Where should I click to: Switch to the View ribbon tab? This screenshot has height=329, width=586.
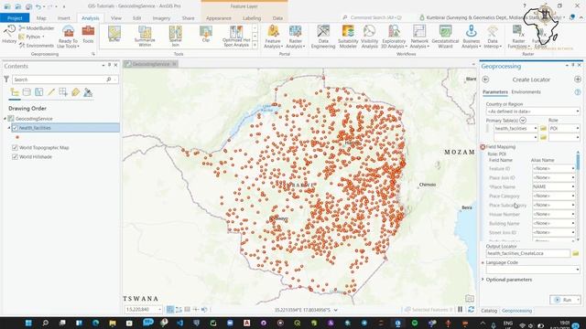click(x=116, y=18)
